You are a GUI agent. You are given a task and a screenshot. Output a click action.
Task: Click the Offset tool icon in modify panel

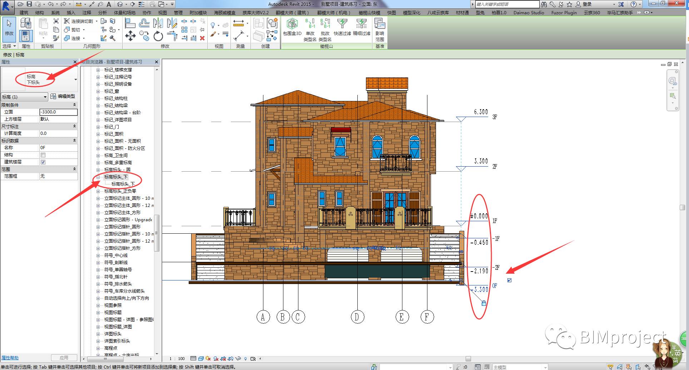(144, 24)
